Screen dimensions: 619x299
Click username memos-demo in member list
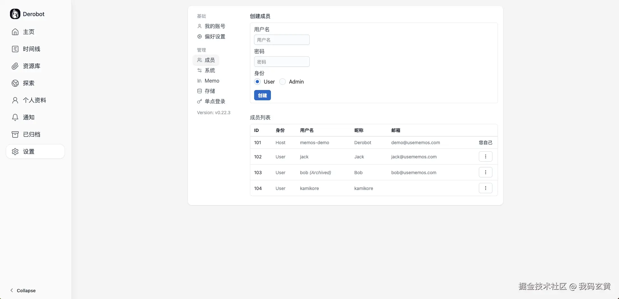[x=315, y=143]
